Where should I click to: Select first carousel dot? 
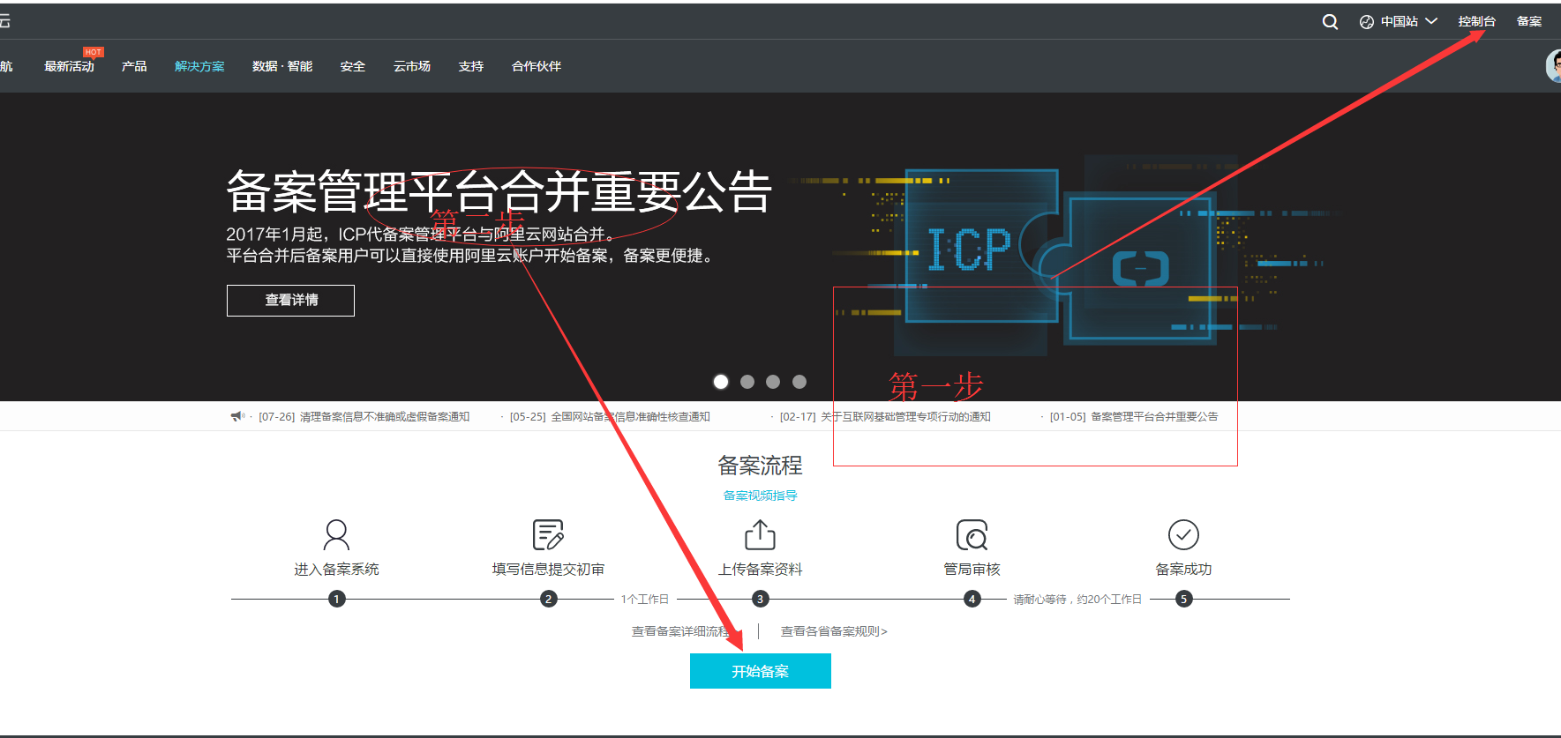(x=721, y=382)
